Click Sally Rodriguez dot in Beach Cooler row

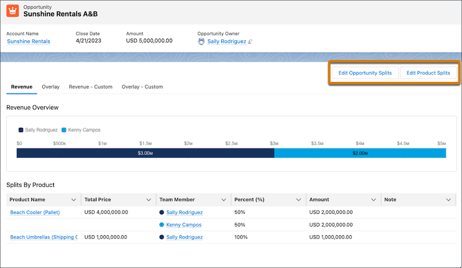coord(162,213)
